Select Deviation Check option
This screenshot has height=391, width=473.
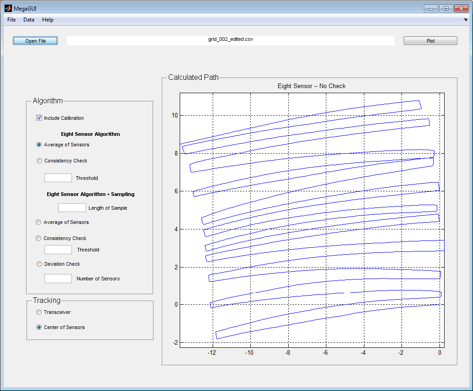pyautogui.click(x=38, y=264)
